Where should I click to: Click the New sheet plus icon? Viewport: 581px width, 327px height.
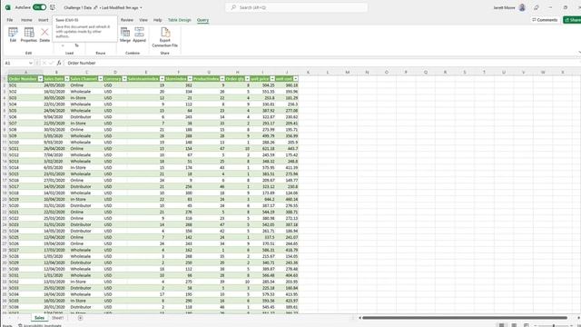(x=81, y=318)
